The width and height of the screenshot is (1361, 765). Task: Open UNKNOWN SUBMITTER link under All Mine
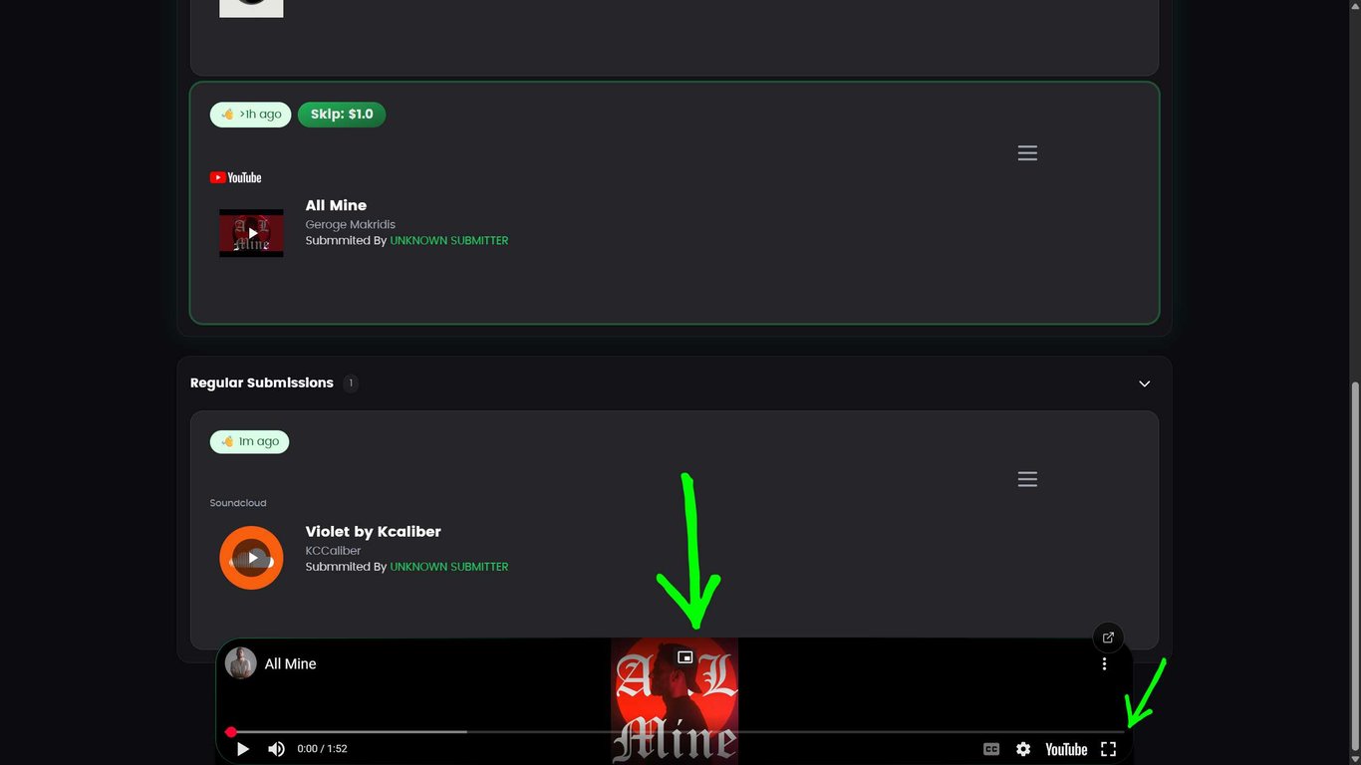(449, 241)
